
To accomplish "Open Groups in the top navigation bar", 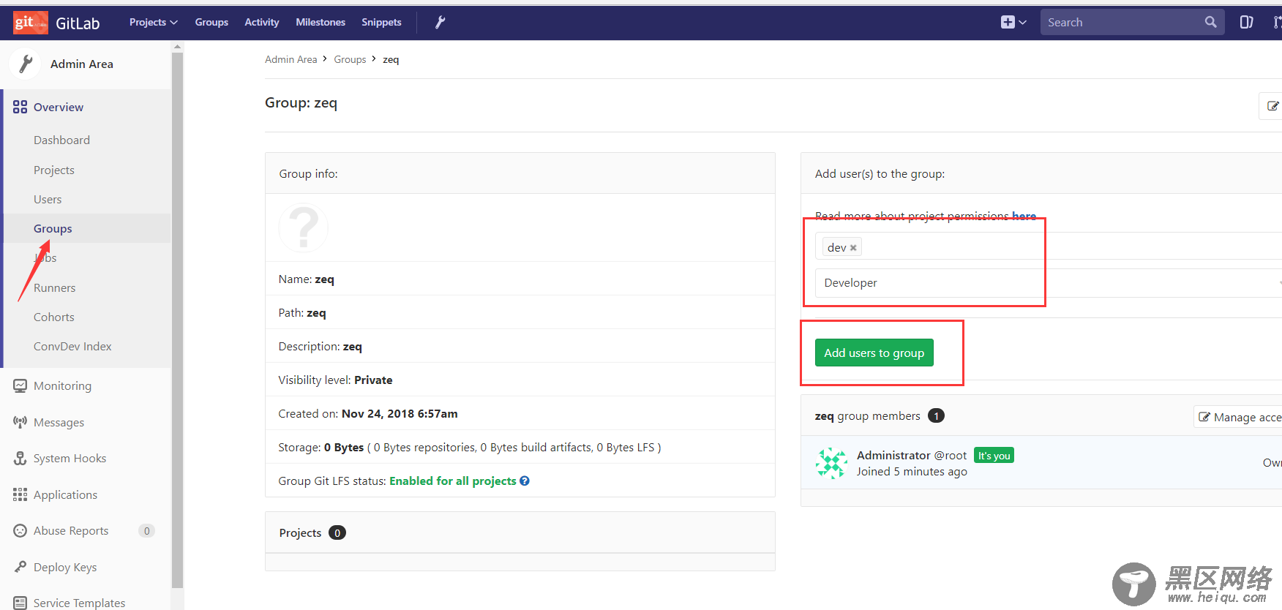I will (211, 22).
